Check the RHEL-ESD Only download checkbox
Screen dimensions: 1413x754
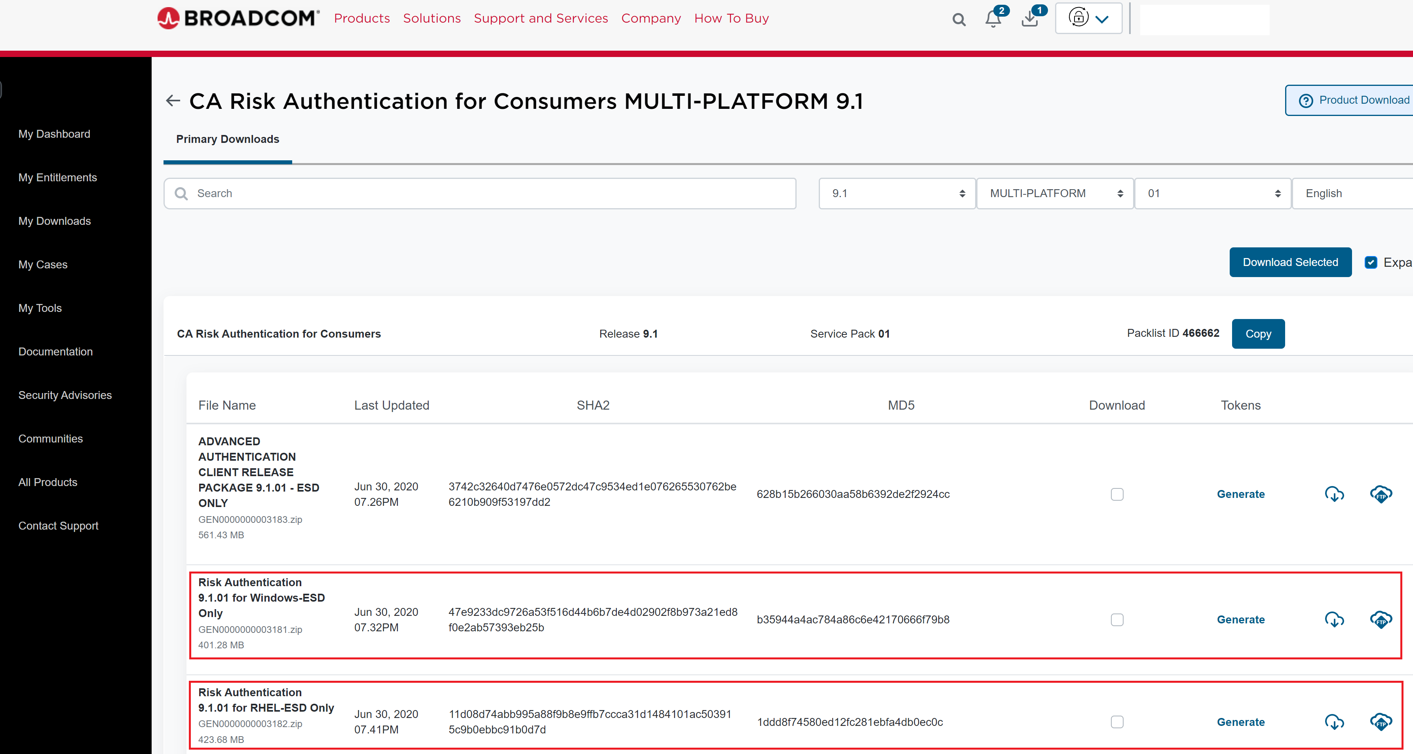1117,722
